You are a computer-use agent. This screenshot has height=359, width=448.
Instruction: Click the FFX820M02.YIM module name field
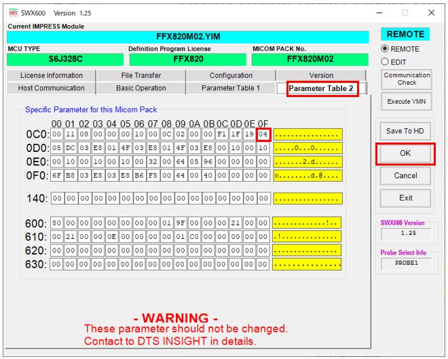click(x=188, y=37)
